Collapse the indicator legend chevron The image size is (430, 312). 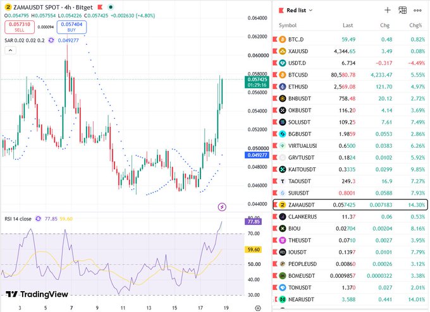coord(10,51)
